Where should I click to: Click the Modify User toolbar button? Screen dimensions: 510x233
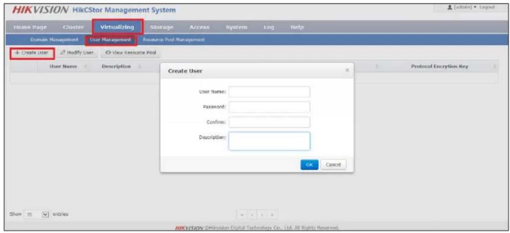(x=77, y=53)
